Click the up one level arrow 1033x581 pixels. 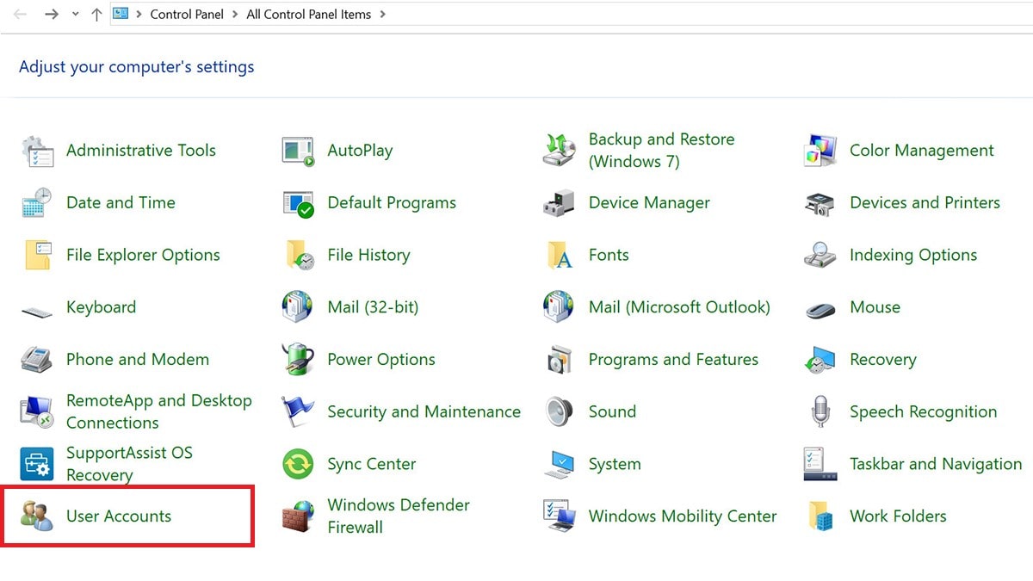(x=96, y=14)
